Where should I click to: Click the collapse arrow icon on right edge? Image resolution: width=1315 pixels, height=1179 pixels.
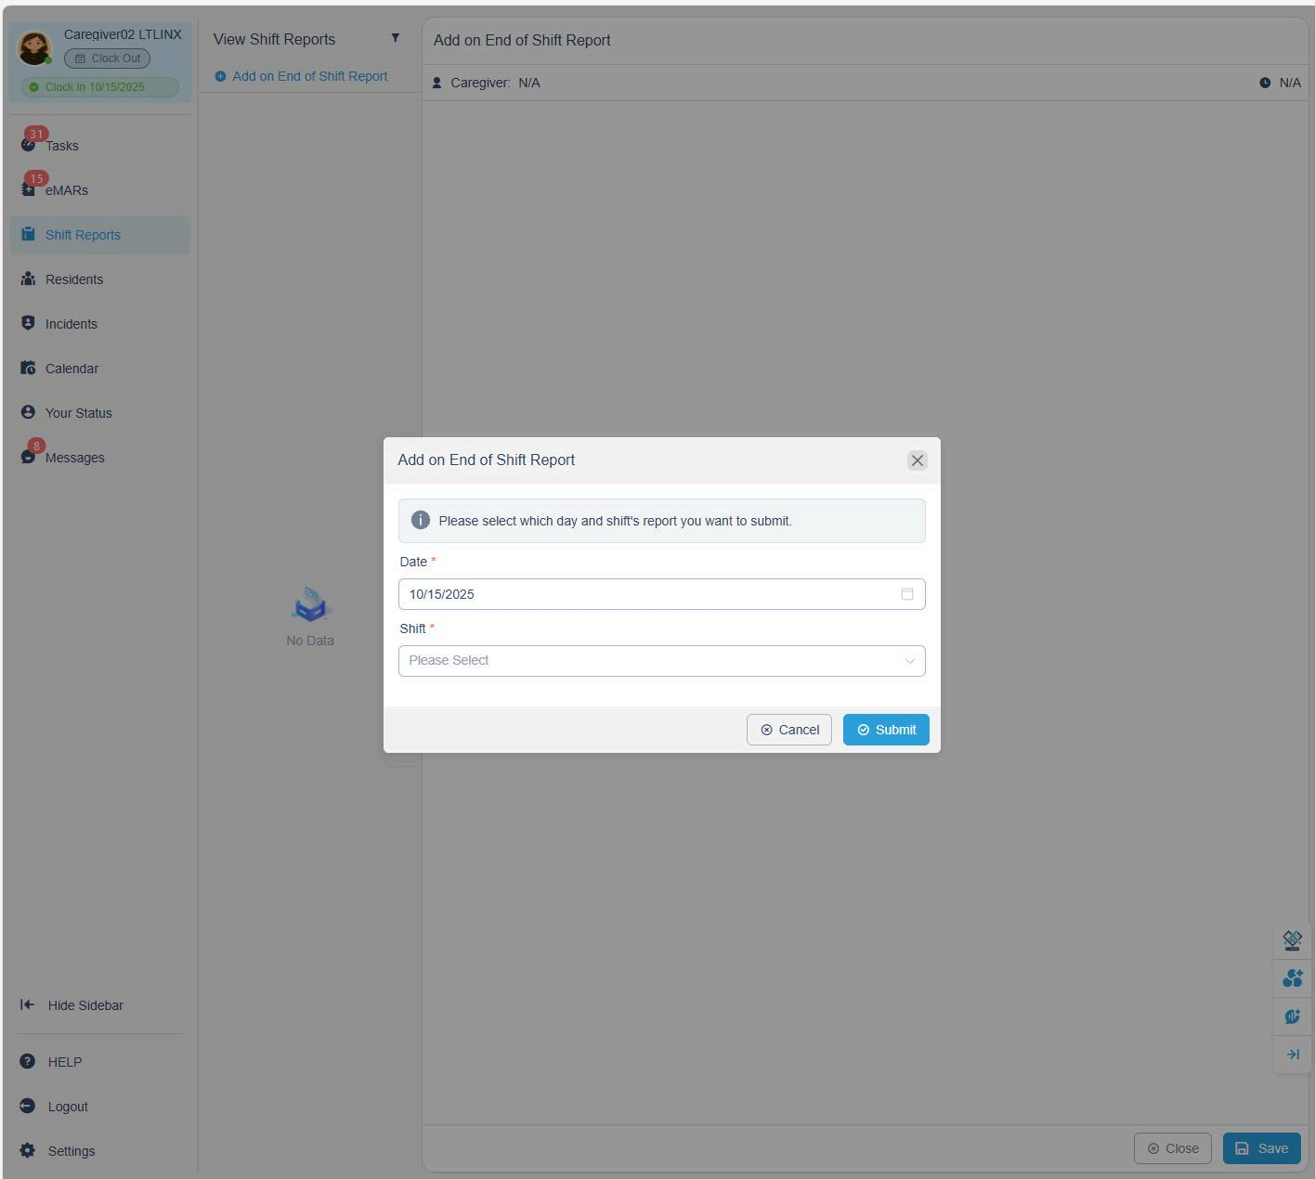tap(1292, 1055)
